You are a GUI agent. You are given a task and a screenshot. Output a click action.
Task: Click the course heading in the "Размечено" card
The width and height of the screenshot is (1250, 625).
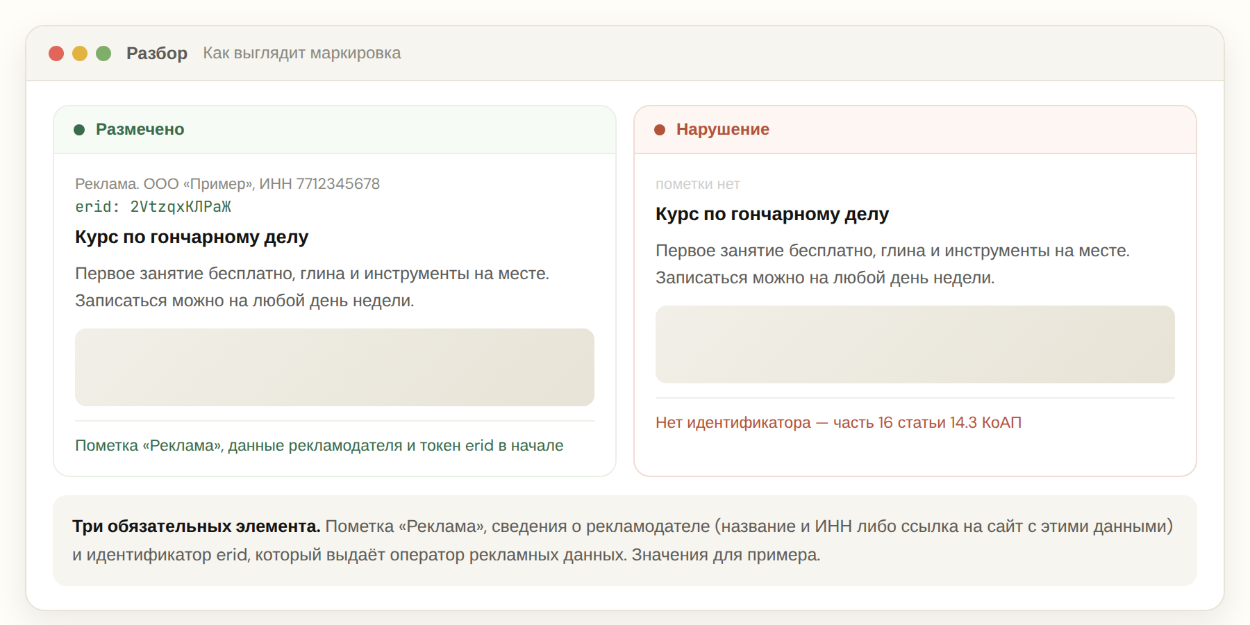click(x=192, y=237)
